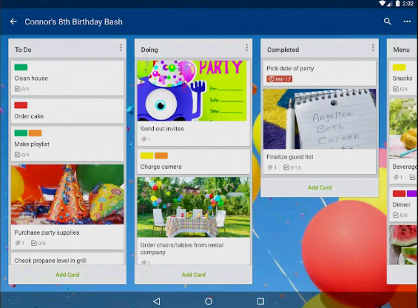Select the Completed list title
This screenshot has width=418, height=308.
(x=283, y=50)
